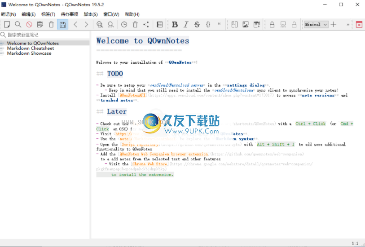Apply strikethrough formatting
This screenshot has width=365, height=247.
tap(197, 24)
